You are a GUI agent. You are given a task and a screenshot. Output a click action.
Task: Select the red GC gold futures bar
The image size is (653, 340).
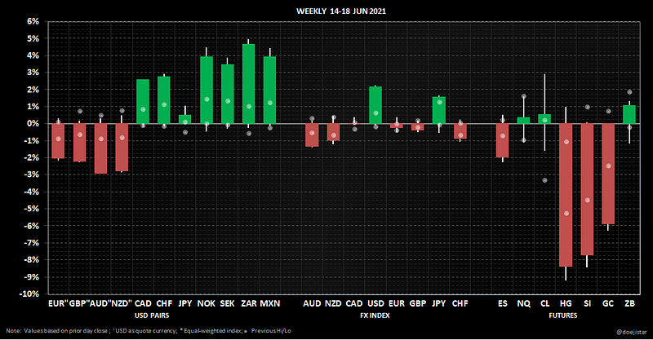607,173
